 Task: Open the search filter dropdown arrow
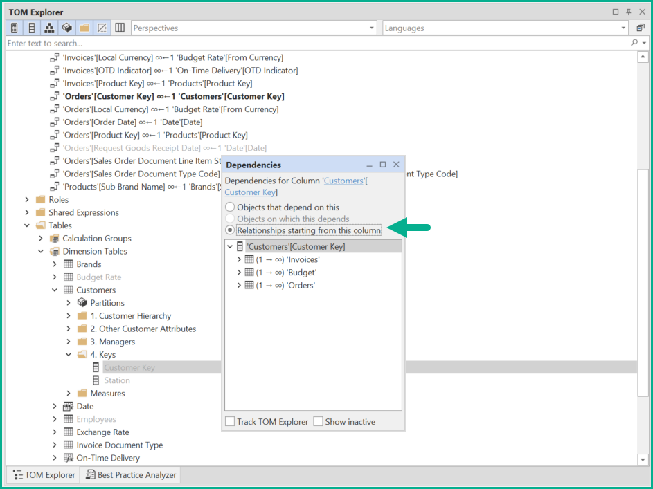click(644, 43)
